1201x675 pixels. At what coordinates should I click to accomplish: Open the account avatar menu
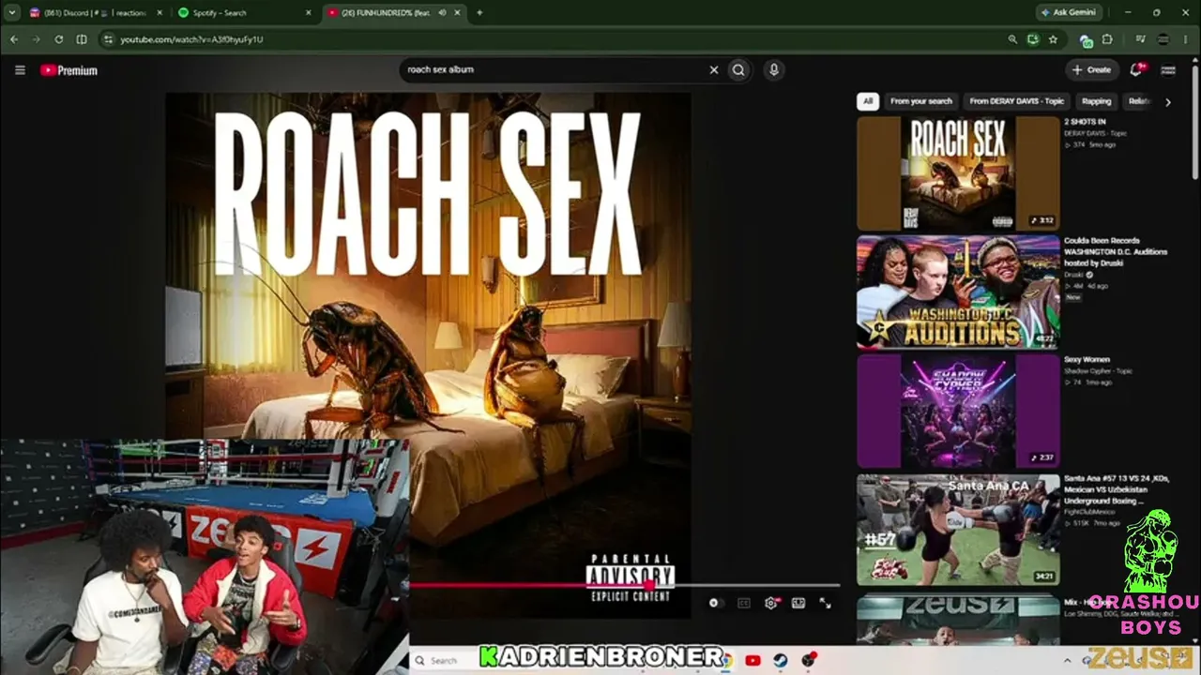[x=1168, y=69]
